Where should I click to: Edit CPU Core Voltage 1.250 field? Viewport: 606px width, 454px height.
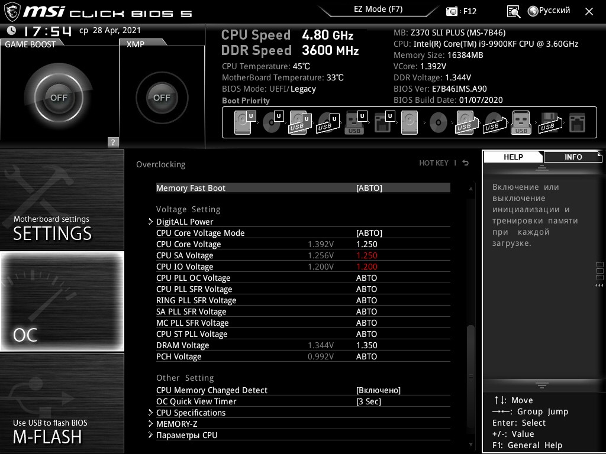click(366, 244)
